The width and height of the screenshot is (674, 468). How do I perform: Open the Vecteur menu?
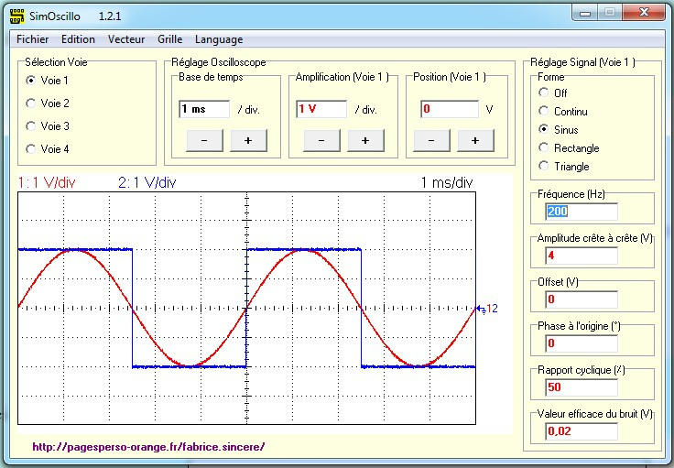(126, 39)
